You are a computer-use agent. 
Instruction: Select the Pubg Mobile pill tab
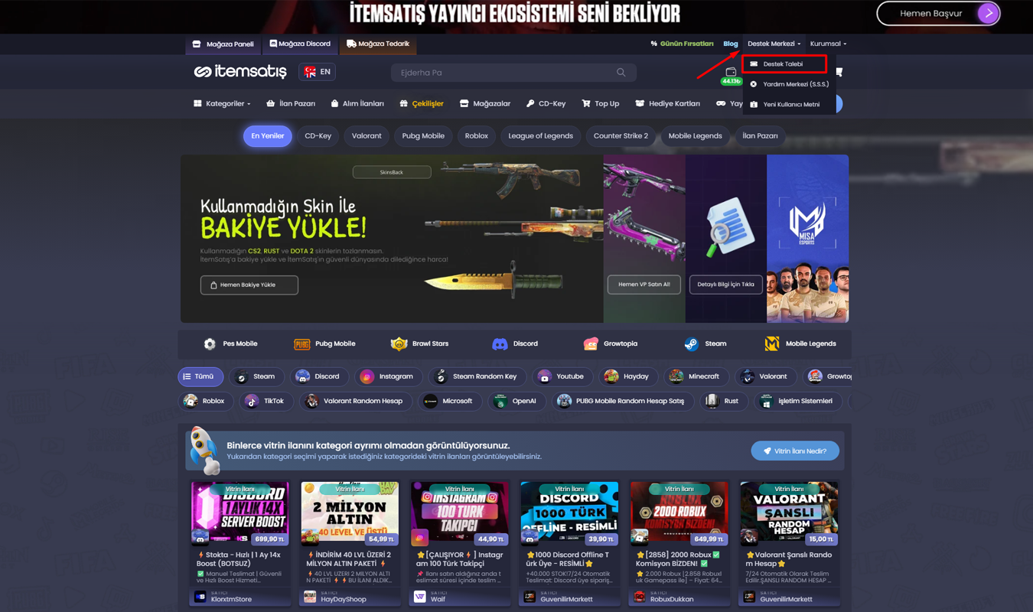coord(423,136)
